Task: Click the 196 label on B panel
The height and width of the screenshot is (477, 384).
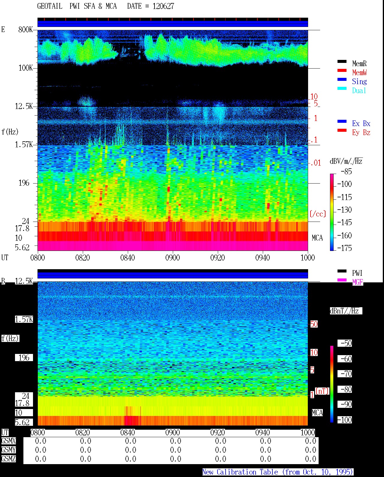Action: [24, 358]
